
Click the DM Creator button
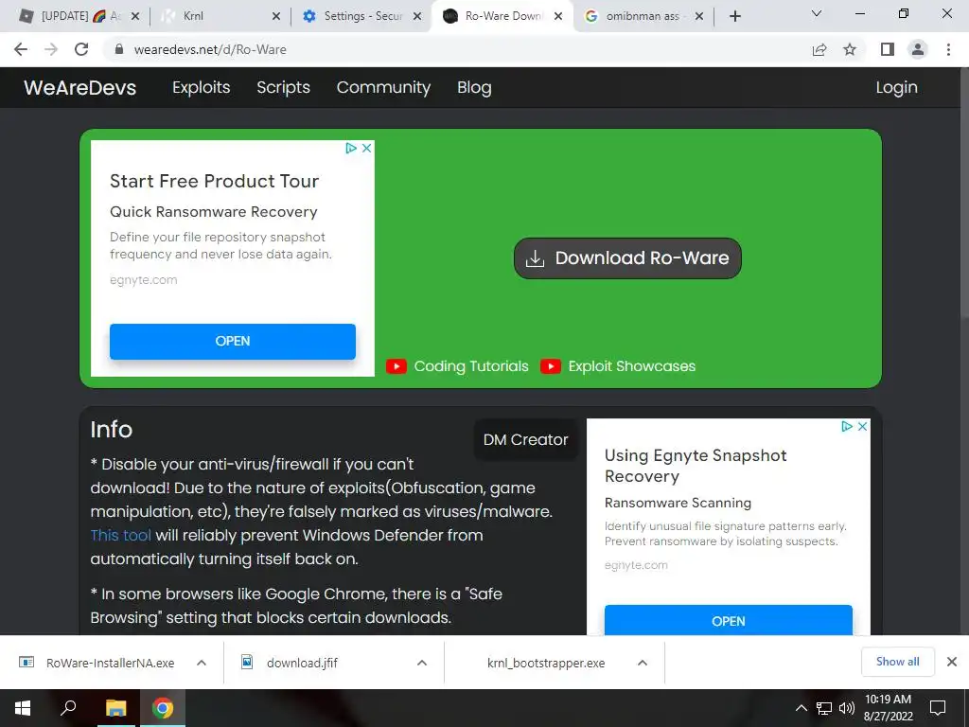point(525,439)
